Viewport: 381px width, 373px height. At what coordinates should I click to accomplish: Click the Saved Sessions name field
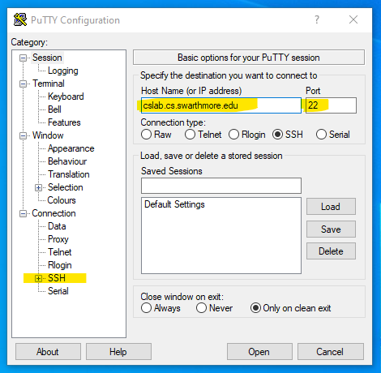[221, 186]
